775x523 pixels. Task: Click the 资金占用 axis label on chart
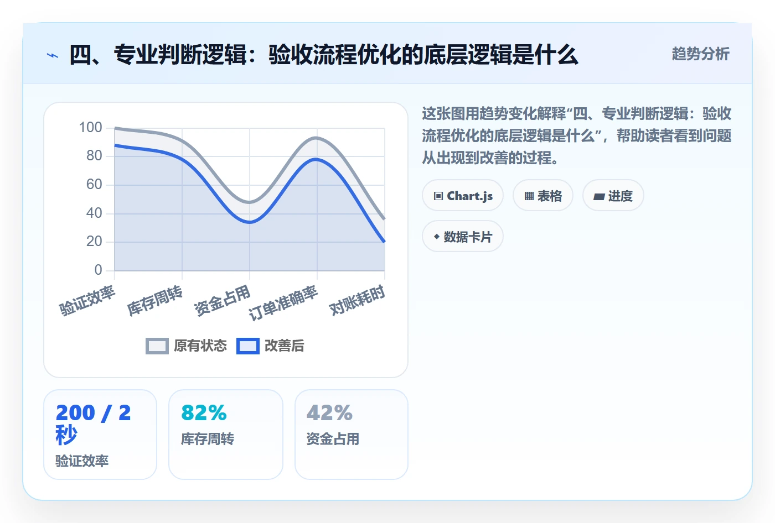(x=223, y=300)
